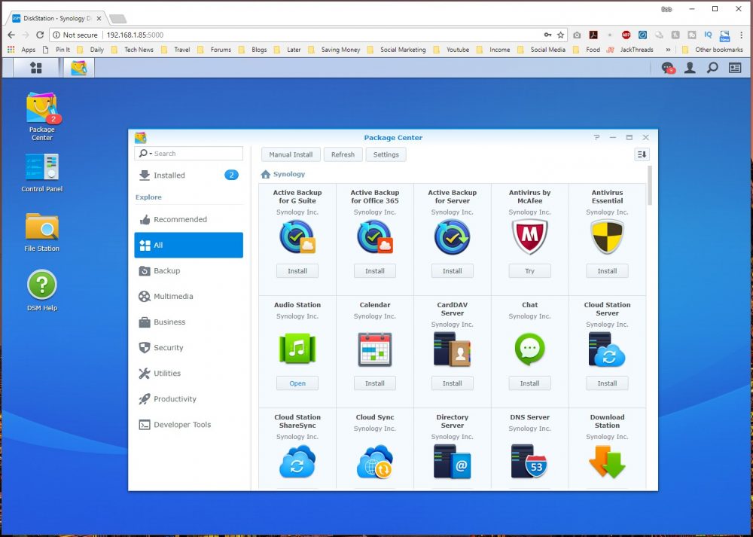Select the Directory Server package icon
Screen dimensions: 753x537
(452, 462)
